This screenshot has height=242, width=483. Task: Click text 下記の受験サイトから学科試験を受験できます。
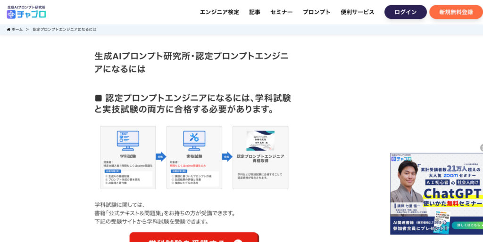[151, 221]
